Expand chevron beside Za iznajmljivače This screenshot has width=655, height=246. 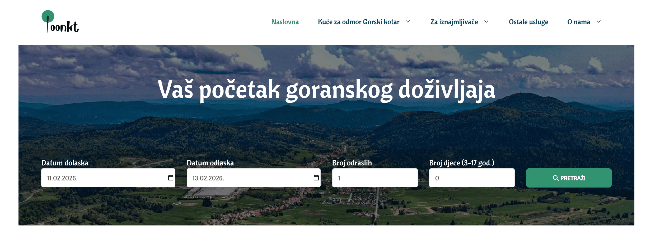(x=486, y=22)
